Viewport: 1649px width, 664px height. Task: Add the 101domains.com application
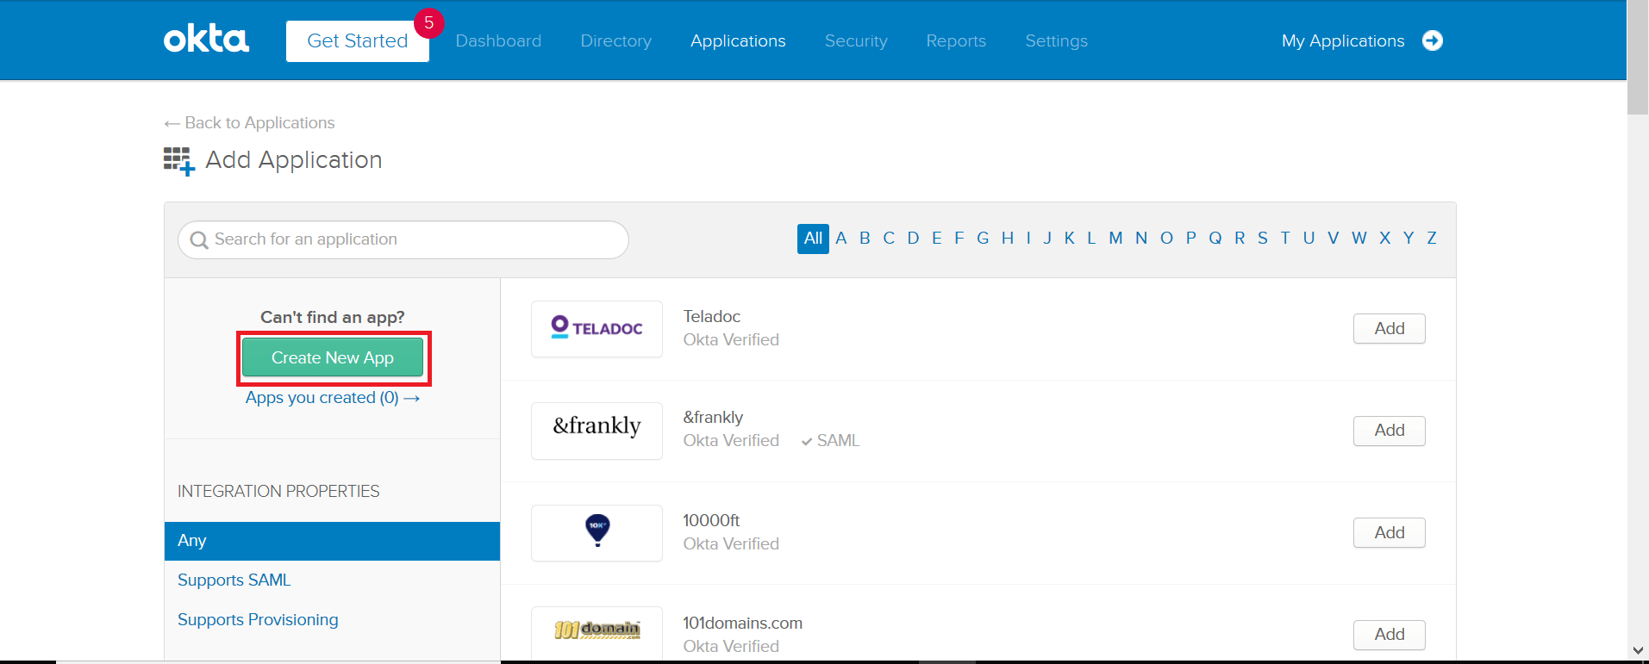[x=1390, y=634]
